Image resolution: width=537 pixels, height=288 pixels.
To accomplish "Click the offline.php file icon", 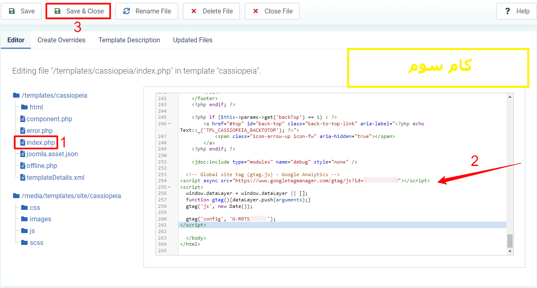I will (x=23, y=166).
